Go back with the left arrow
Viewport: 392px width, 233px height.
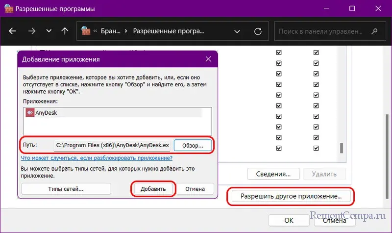point(12,31)
